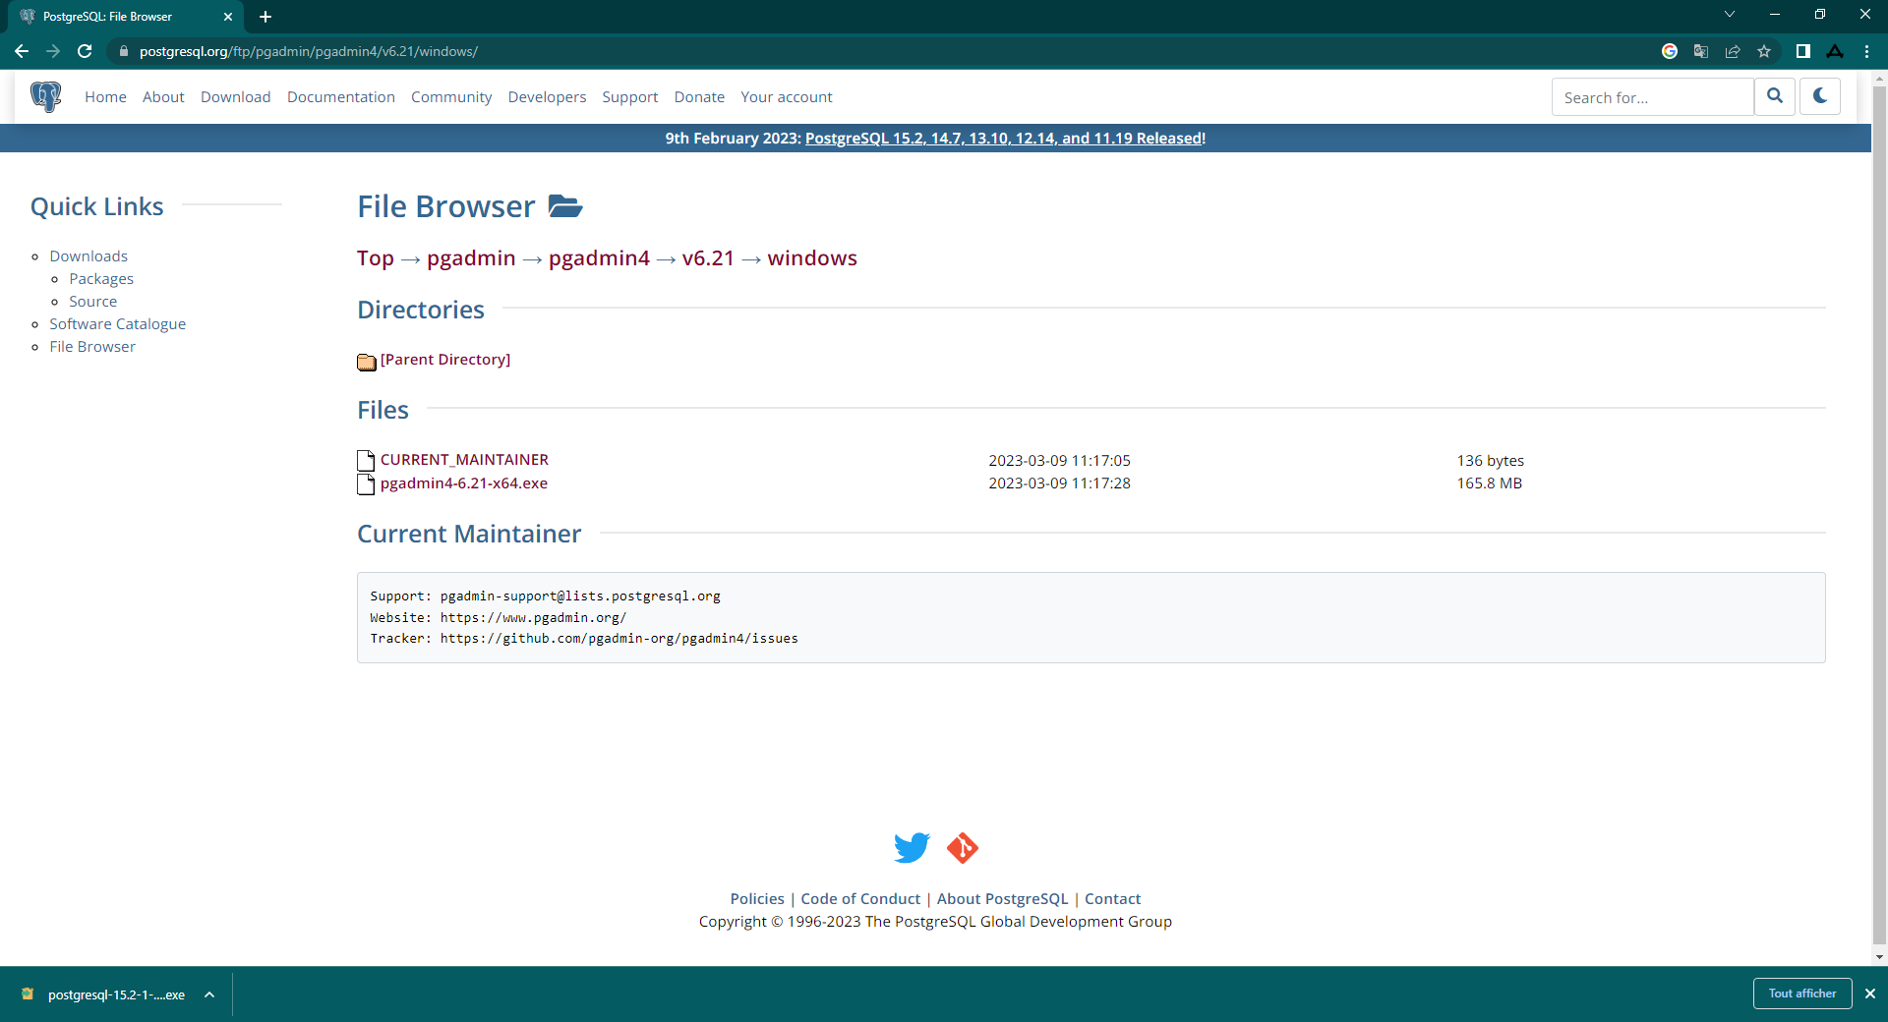The width and height of the screenshot is (1888, 1022).
Task: Click the search magnifier button
Action: click(x=1775, y=96)
